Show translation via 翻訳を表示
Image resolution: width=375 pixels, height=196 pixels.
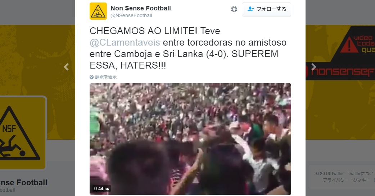[106, 77]
